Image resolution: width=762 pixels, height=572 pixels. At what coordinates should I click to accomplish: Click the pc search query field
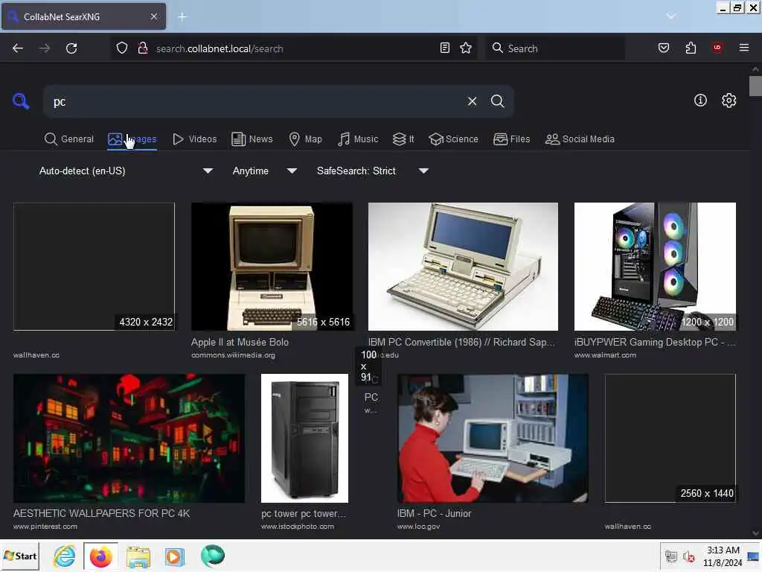point(253,101)
